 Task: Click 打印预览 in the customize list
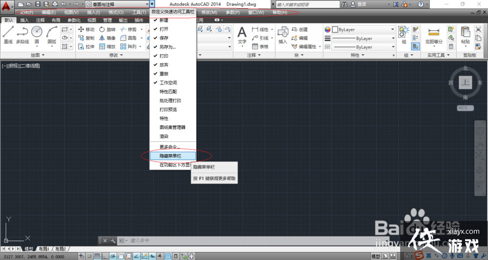click(173, 109)
